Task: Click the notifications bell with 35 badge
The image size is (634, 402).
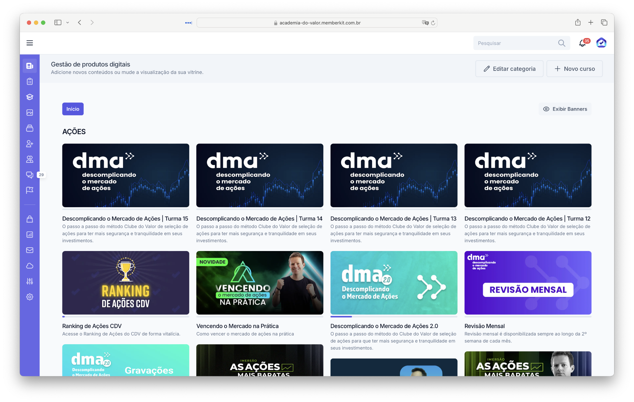Action: pyautogui.click(x=582, y=43)
